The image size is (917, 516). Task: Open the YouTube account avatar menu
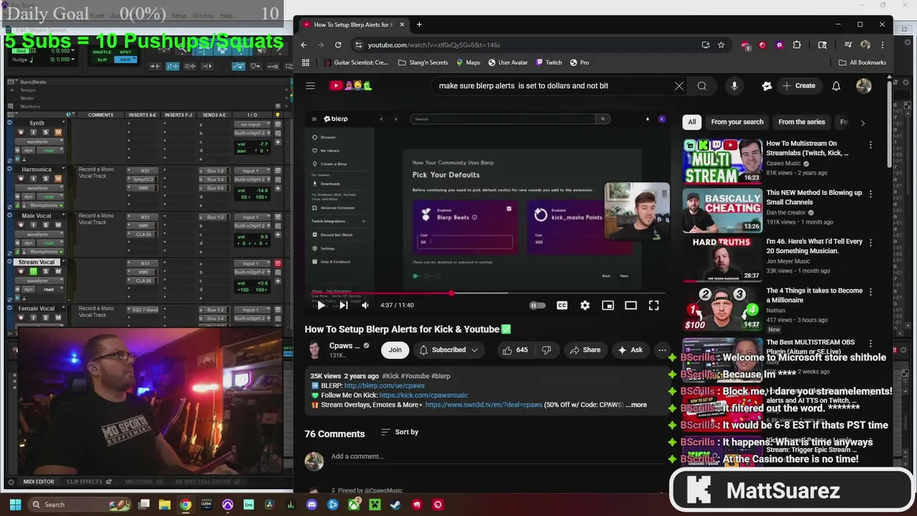(x=864, y=86)
